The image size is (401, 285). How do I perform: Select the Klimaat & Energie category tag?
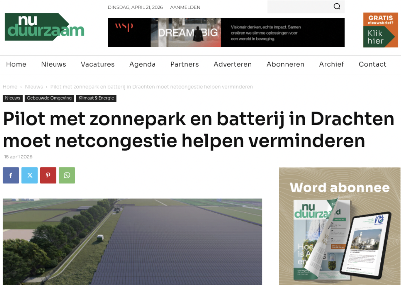(96, 98)
